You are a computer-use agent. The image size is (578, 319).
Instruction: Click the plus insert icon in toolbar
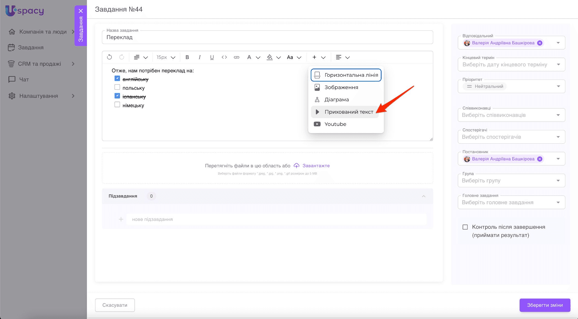pyautogui.click(x=314, y=57)
